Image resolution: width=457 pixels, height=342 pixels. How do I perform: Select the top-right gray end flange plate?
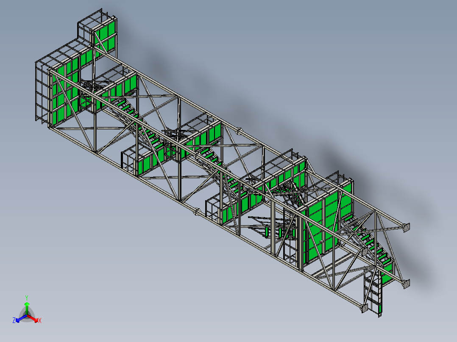coord(406,227)
